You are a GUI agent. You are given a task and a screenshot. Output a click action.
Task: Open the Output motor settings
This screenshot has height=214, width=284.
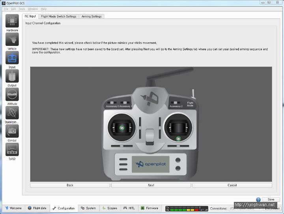[x=12, y=76]
